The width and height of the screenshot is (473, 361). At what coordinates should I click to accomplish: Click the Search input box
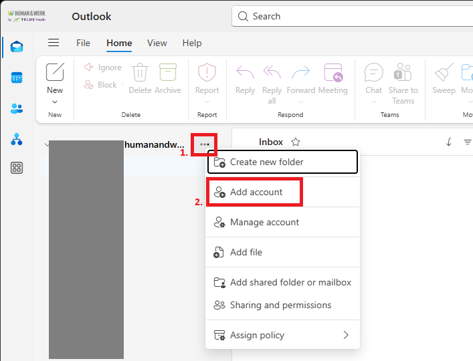(x=353, y=16)
